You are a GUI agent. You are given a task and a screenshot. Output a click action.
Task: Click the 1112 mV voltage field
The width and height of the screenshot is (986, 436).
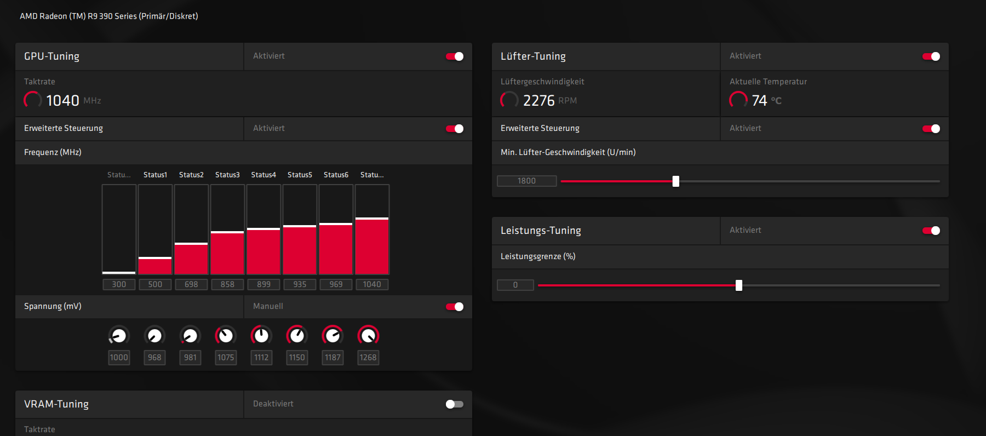(x=261, y=358)
